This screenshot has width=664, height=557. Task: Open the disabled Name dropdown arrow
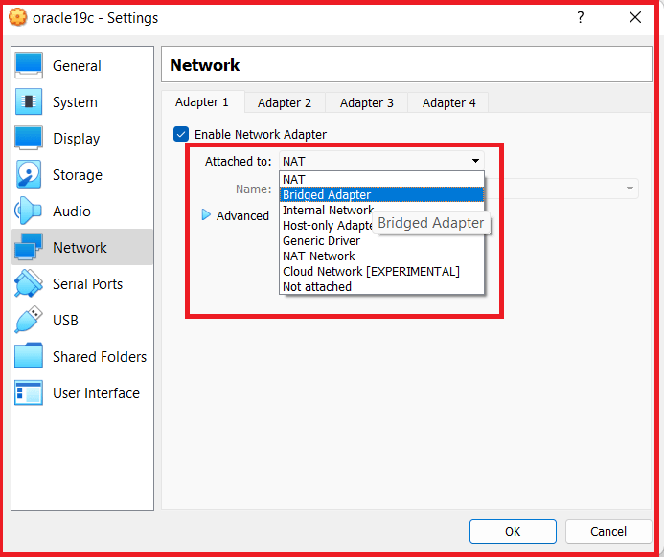click(x=630, y=189)
